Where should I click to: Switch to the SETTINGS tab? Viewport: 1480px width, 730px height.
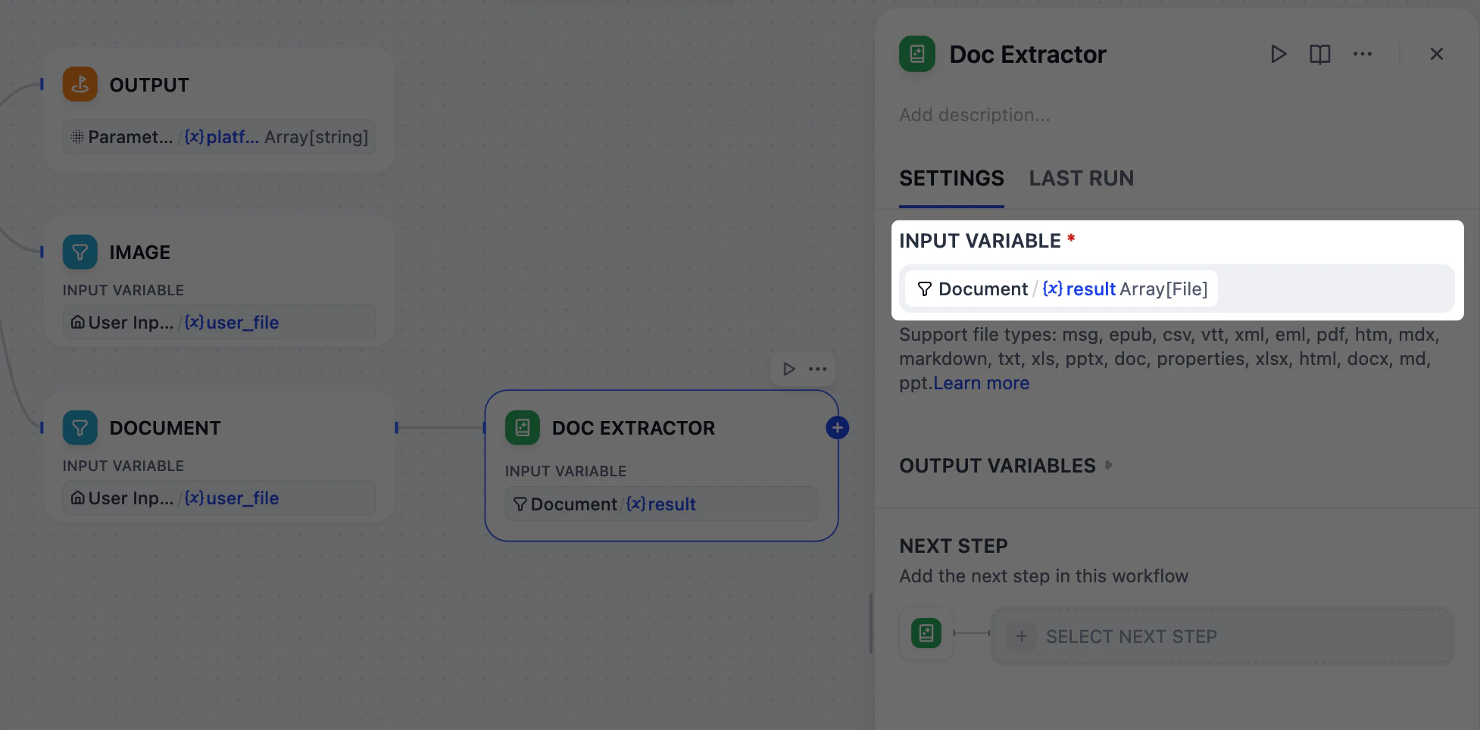tap(951, 178)
